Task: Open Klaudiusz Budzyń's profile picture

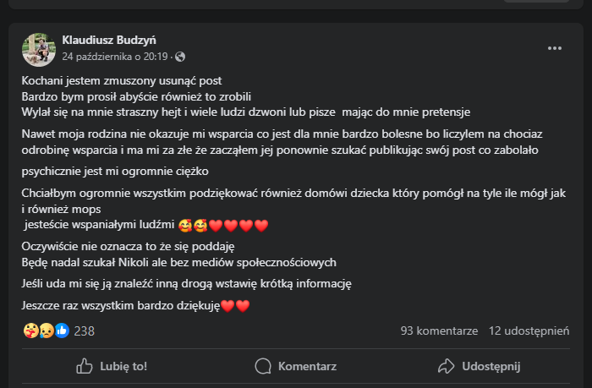Action: [x=39, y=48]
